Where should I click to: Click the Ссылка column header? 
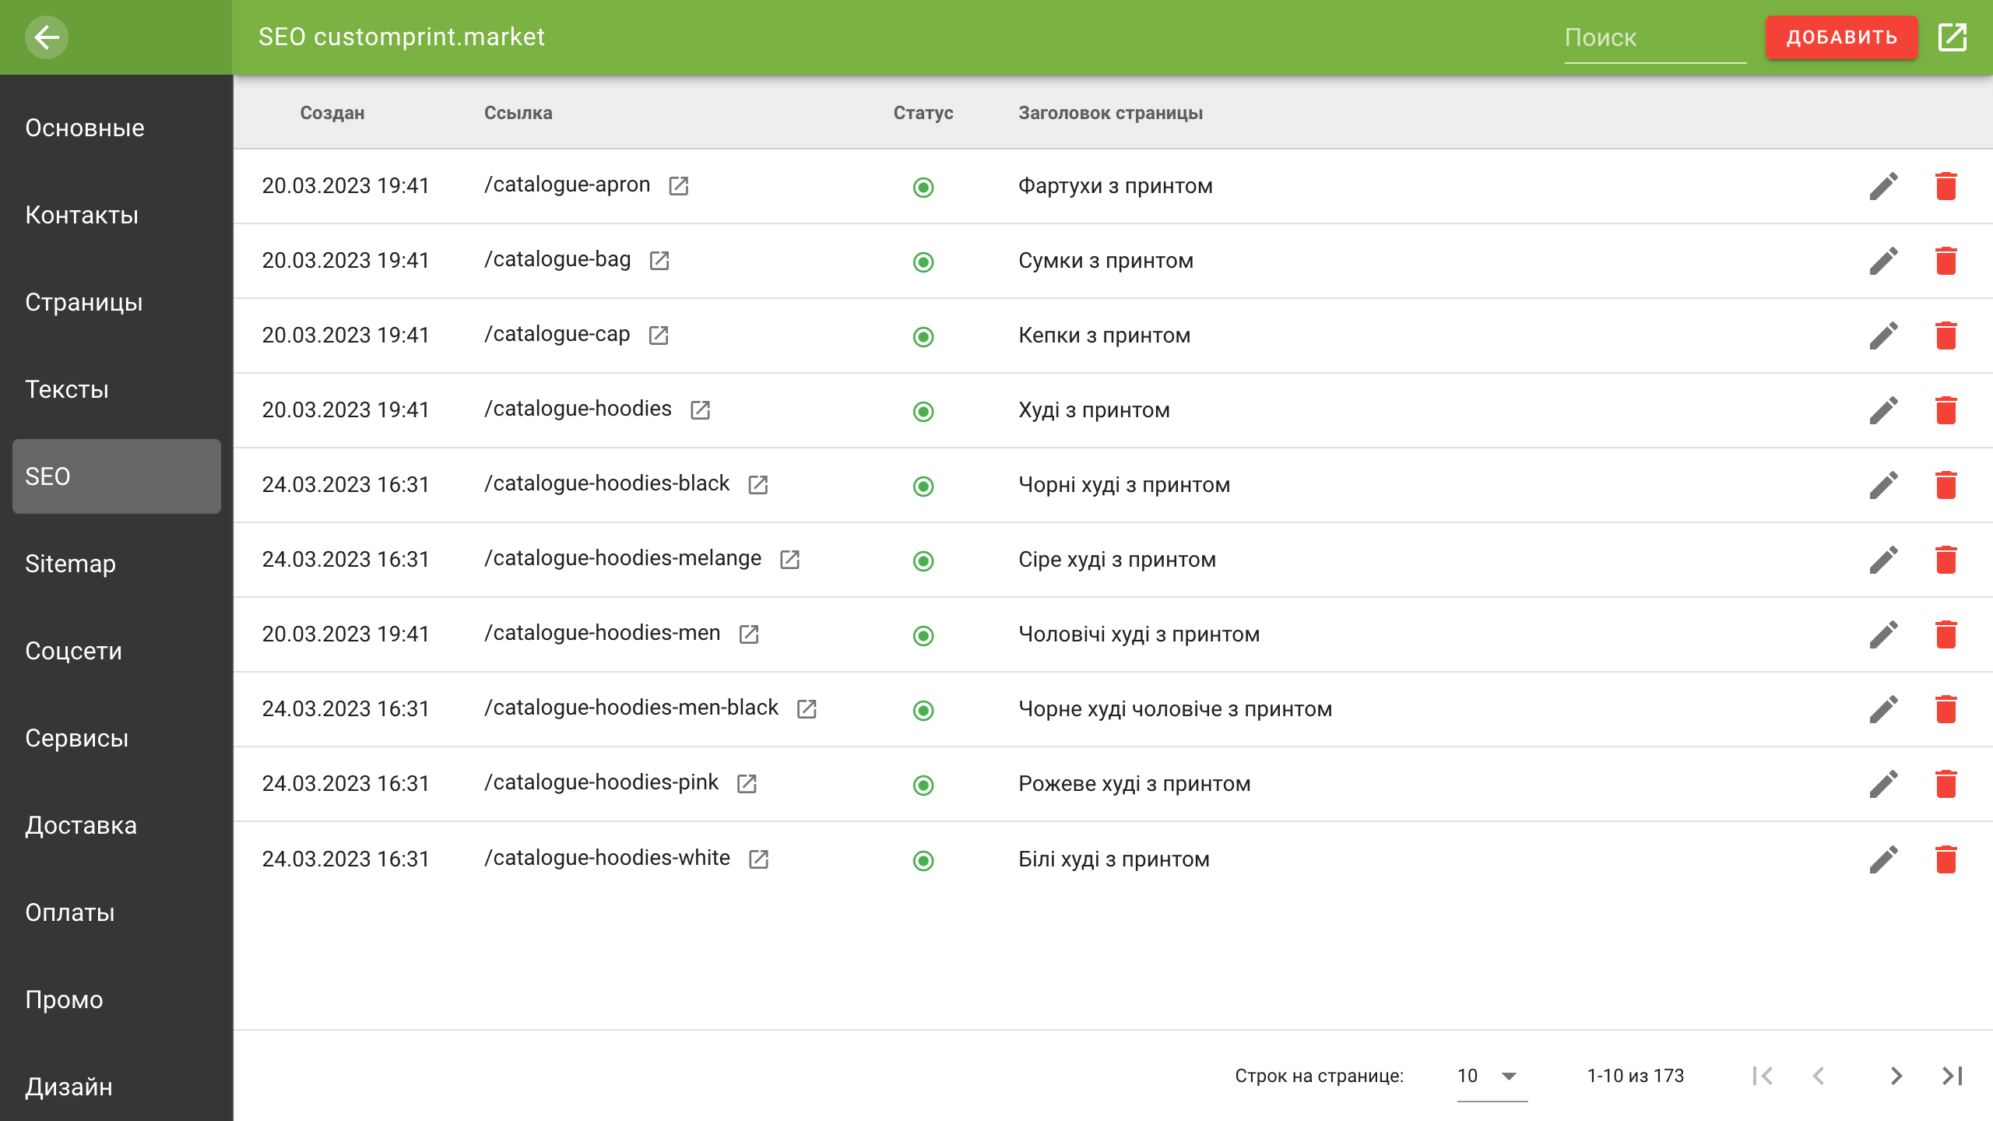click(518, 113)
